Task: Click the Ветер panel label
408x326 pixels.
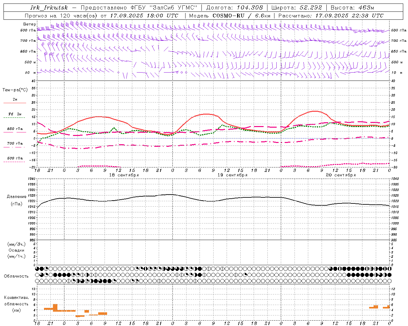Action: click(29, 24)
